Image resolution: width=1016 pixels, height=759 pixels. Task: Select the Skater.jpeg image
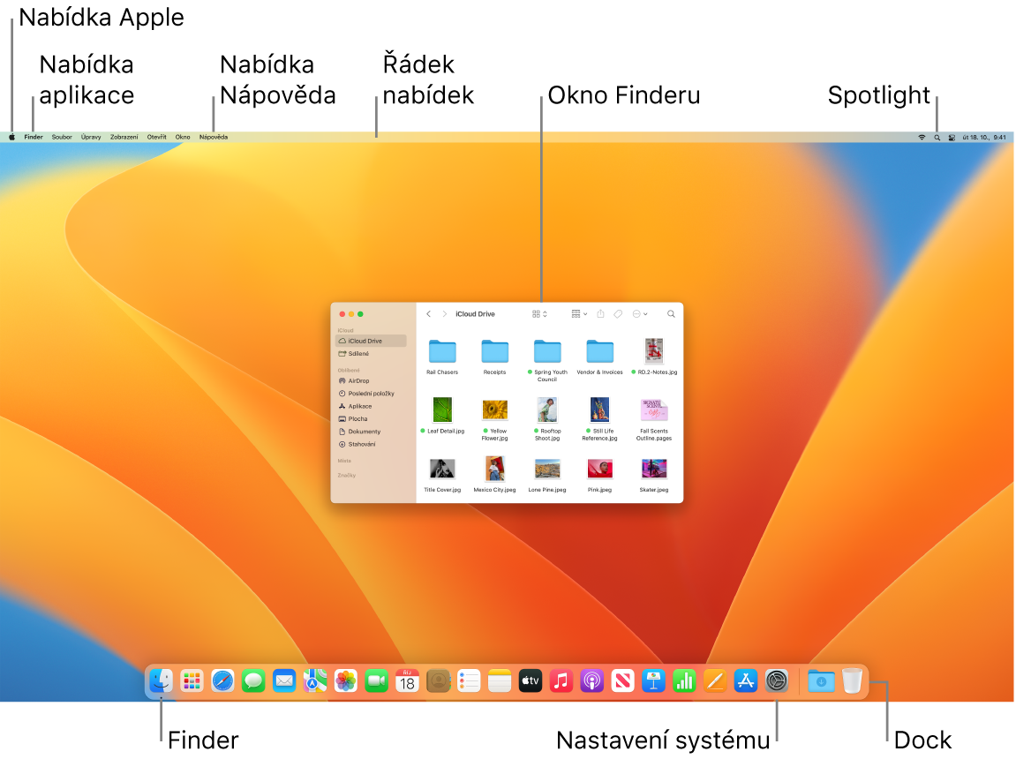[x=654, y=469]
